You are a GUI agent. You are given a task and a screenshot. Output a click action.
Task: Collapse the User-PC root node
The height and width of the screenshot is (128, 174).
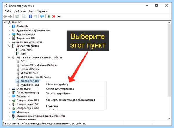pos(5,23)
